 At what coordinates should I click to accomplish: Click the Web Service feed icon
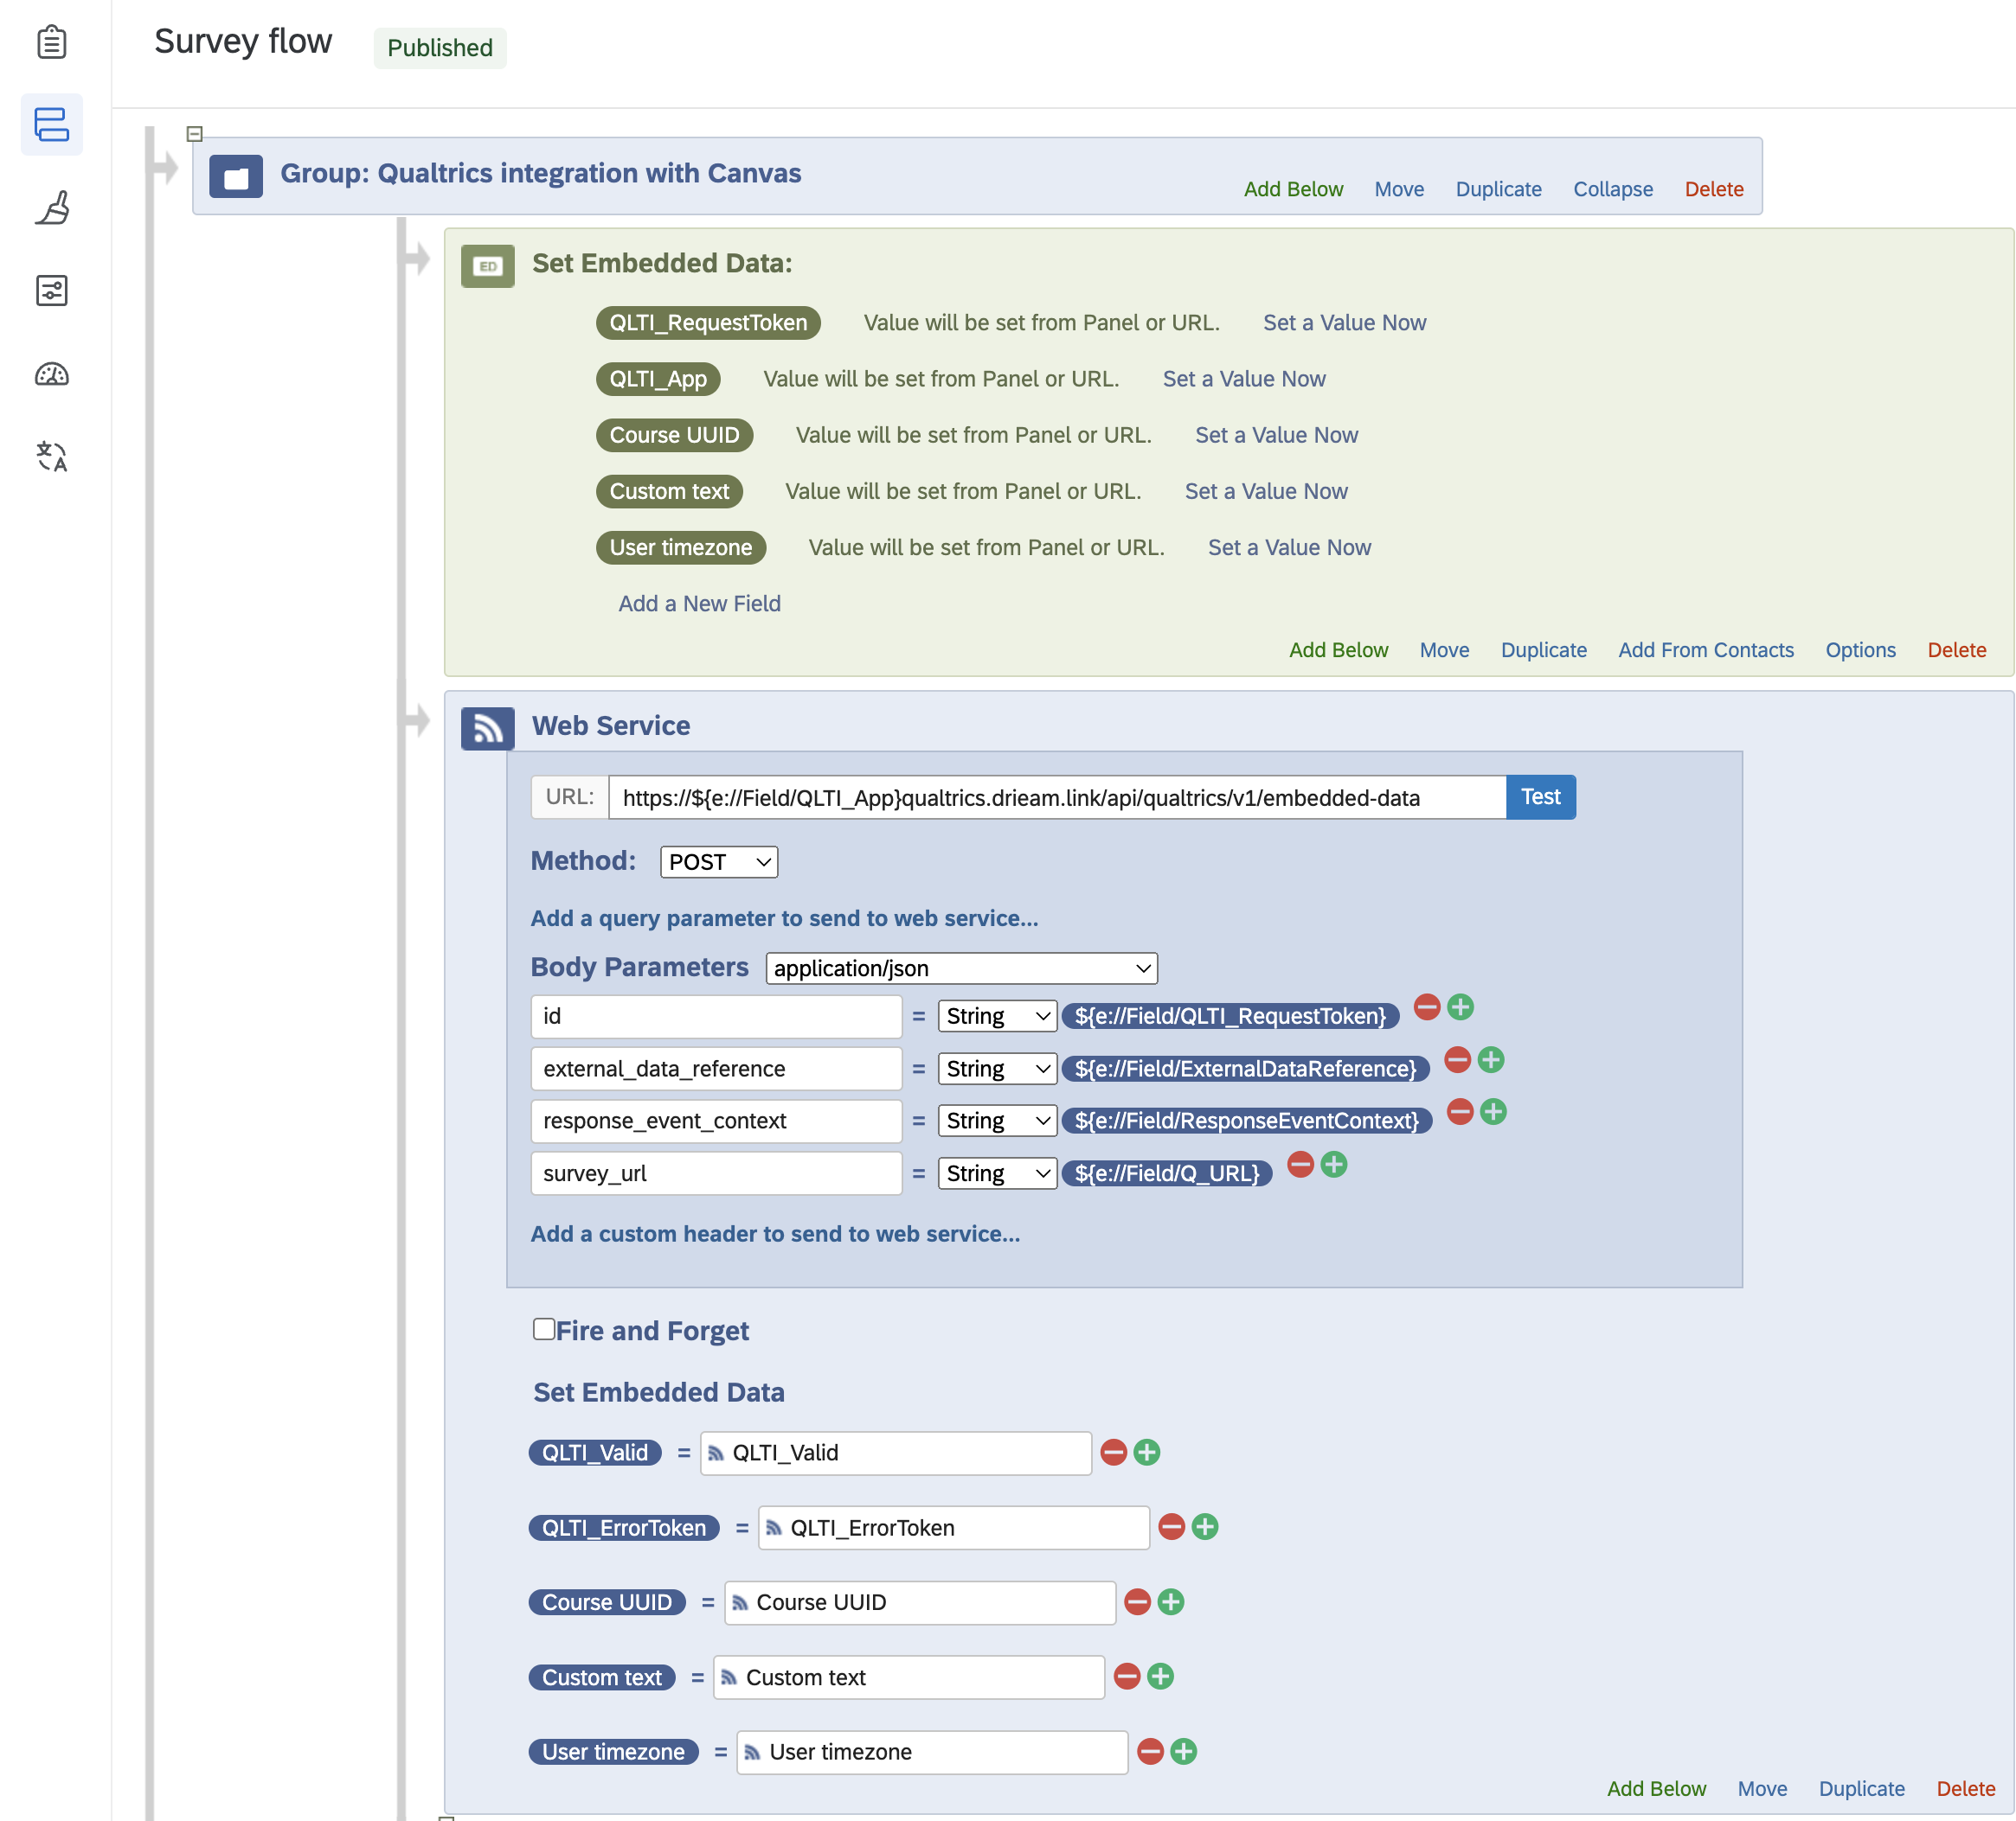point(487,729)
